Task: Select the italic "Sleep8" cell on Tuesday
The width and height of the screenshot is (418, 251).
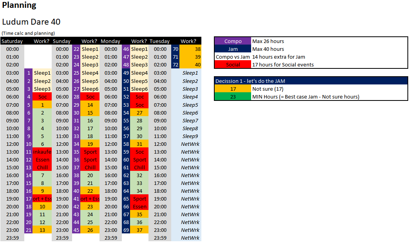Action: 190,128
